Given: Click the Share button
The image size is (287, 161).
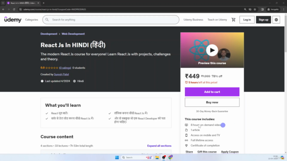Looking at the screenshot, I should coord(189,152).
